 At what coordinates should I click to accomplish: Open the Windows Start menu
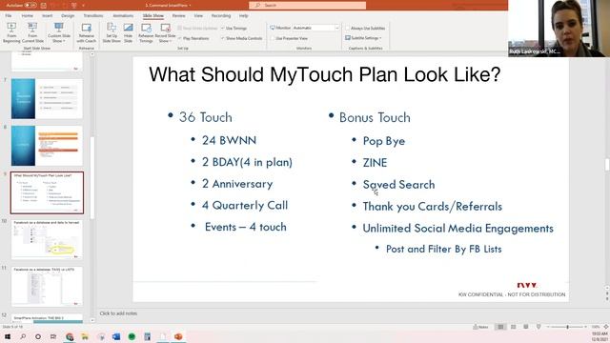[x=8, y=336]
